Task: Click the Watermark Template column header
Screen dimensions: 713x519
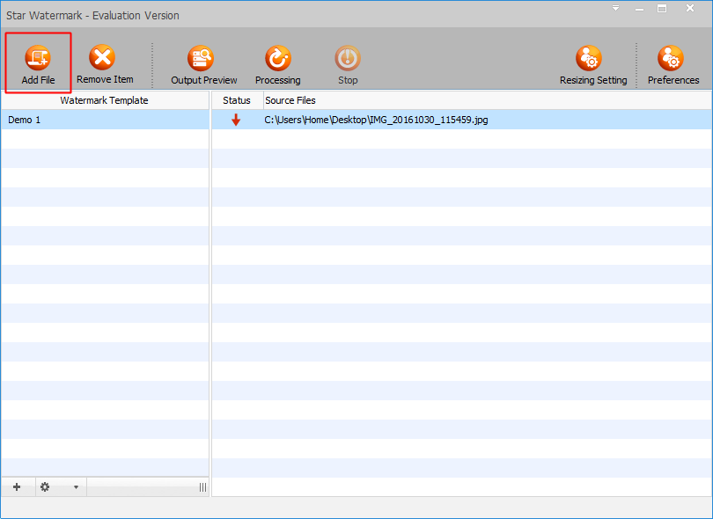Action: click(105, 100)
